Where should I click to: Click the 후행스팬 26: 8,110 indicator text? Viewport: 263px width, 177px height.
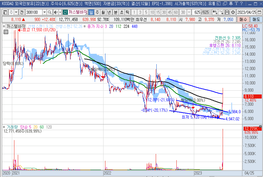(x=225, y=45)
